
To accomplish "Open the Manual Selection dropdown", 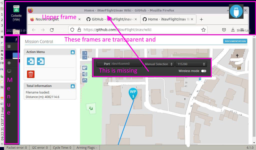I will 158,64.
